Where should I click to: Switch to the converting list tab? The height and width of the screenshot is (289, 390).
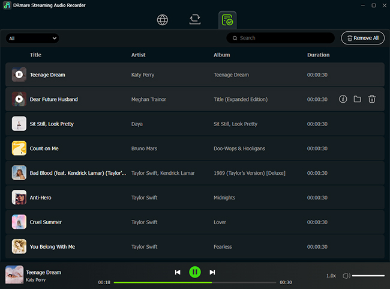pyautogui.click(x=195, y=19)
